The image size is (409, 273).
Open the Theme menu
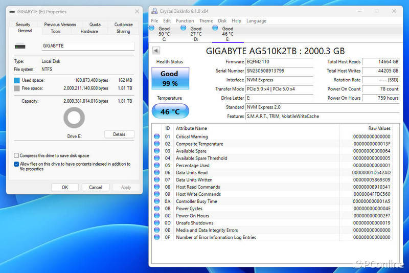(x=206, y=21)
